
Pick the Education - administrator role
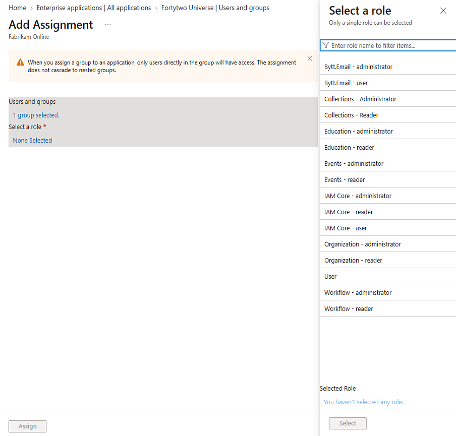click(x=388, y=131)
